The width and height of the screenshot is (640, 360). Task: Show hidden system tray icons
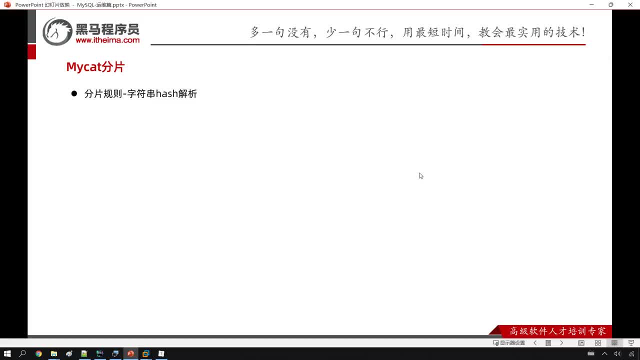tap(604, 353)
